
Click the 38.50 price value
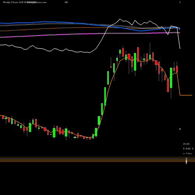coord(186,144)
